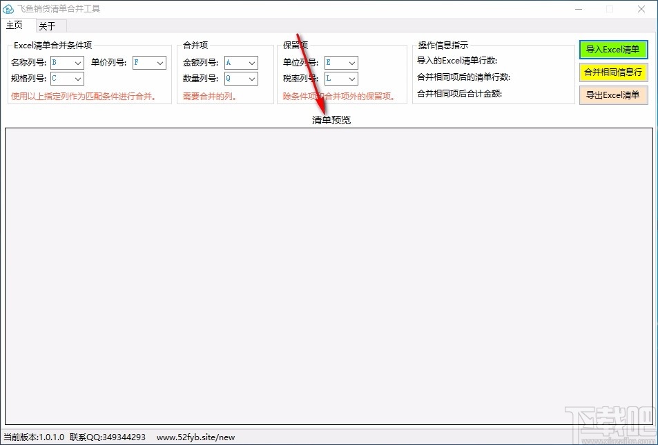Click inside the 清单预览 preview area
This screenshot has height=445, width=658.
click(329, 276)
